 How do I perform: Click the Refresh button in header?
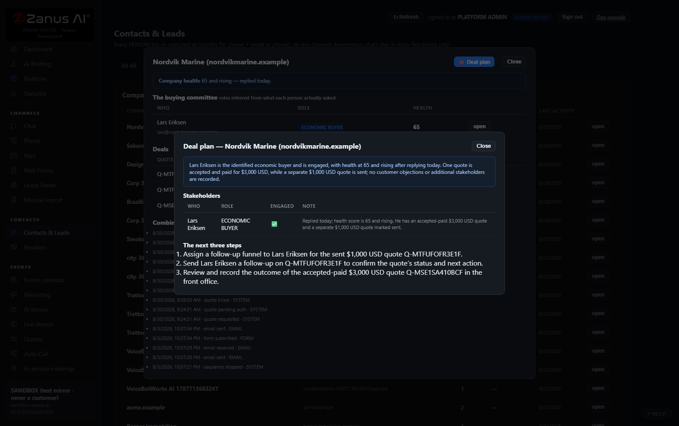point(406,17)
